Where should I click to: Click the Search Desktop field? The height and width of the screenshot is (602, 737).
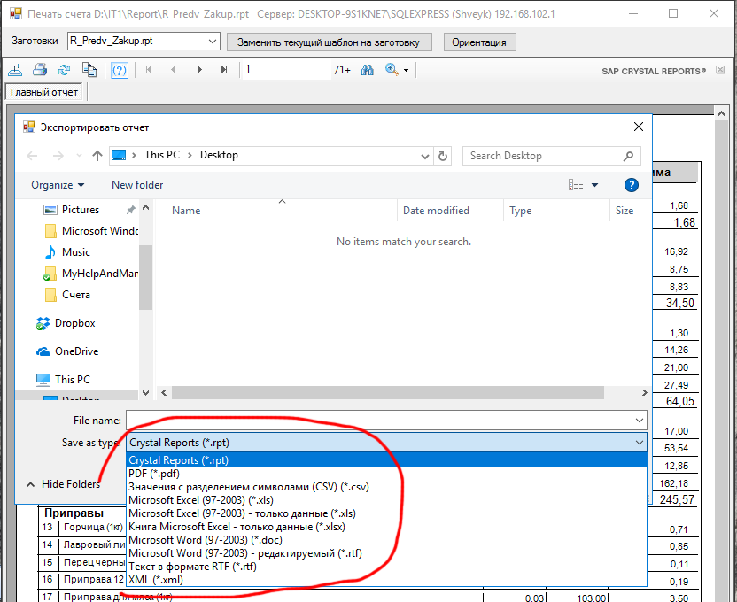coord(552,156)
